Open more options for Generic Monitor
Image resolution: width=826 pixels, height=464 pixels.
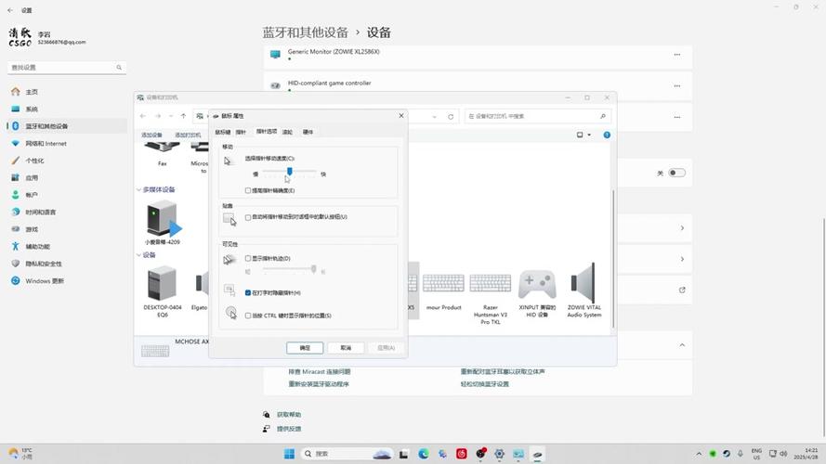[677, 55]
